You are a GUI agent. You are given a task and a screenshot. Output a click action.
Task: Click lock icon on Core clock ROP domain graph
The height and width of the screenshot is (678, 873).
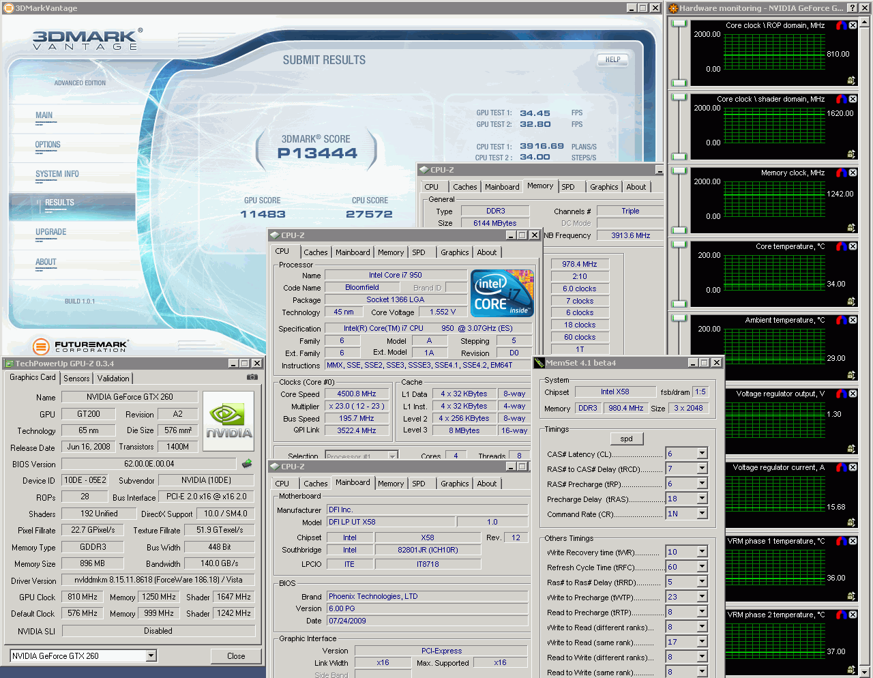(x=851, y=80)
